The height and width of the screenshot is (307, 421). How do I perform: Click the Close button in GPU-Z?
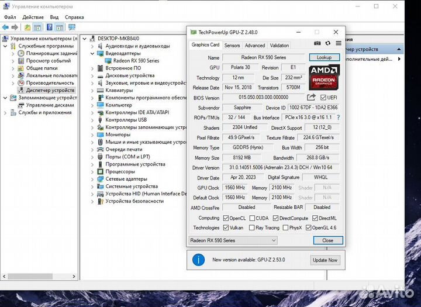coord(328,240)
